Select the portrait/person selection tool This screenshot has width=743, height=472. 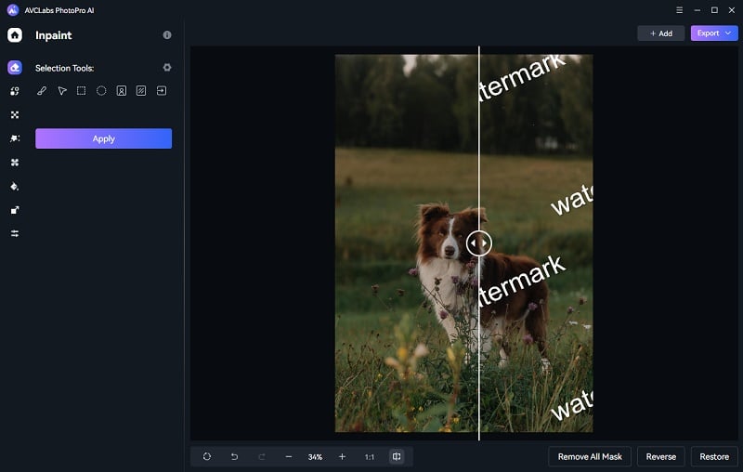coord(122,90)
